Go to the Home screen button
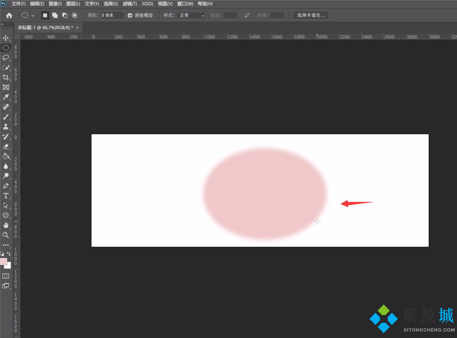 pos(9,16)
